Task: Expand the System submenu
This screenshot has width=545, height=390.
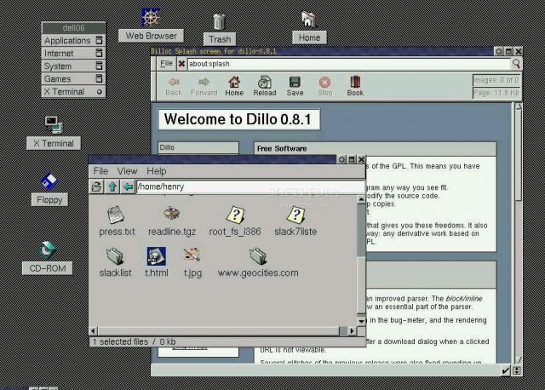Action: [73, 66]
